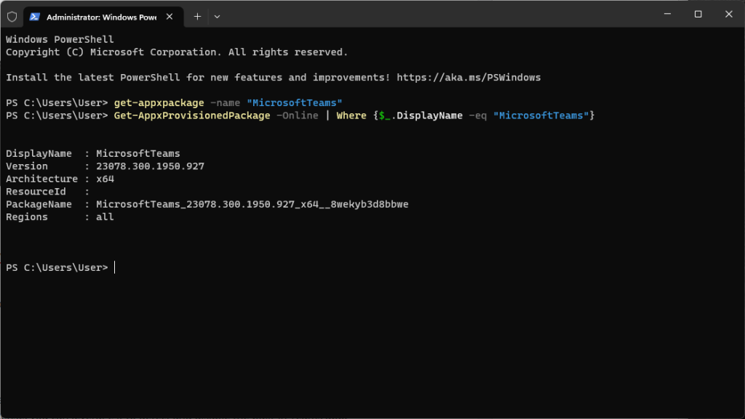Click the full PackageName value

click(252, 205)
